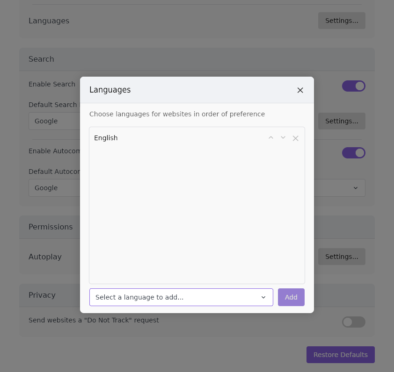
Task: Move English down in the list
Action: [x=283, y=138]
